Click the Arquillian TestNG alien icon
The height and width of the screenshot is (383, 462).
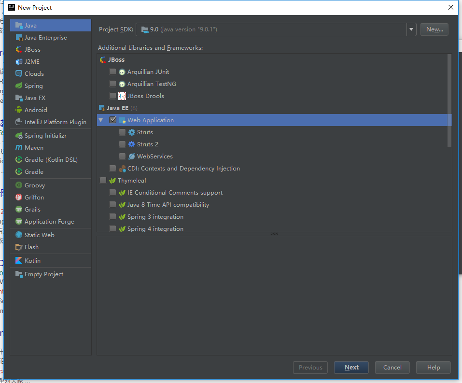[122, 84]
